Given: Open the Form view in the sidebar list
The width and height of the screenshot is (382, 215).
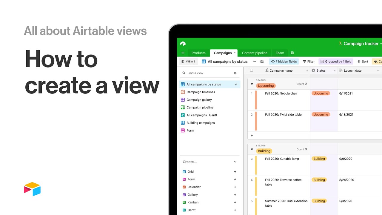Looking at the screenshot, I should [210, 130].
